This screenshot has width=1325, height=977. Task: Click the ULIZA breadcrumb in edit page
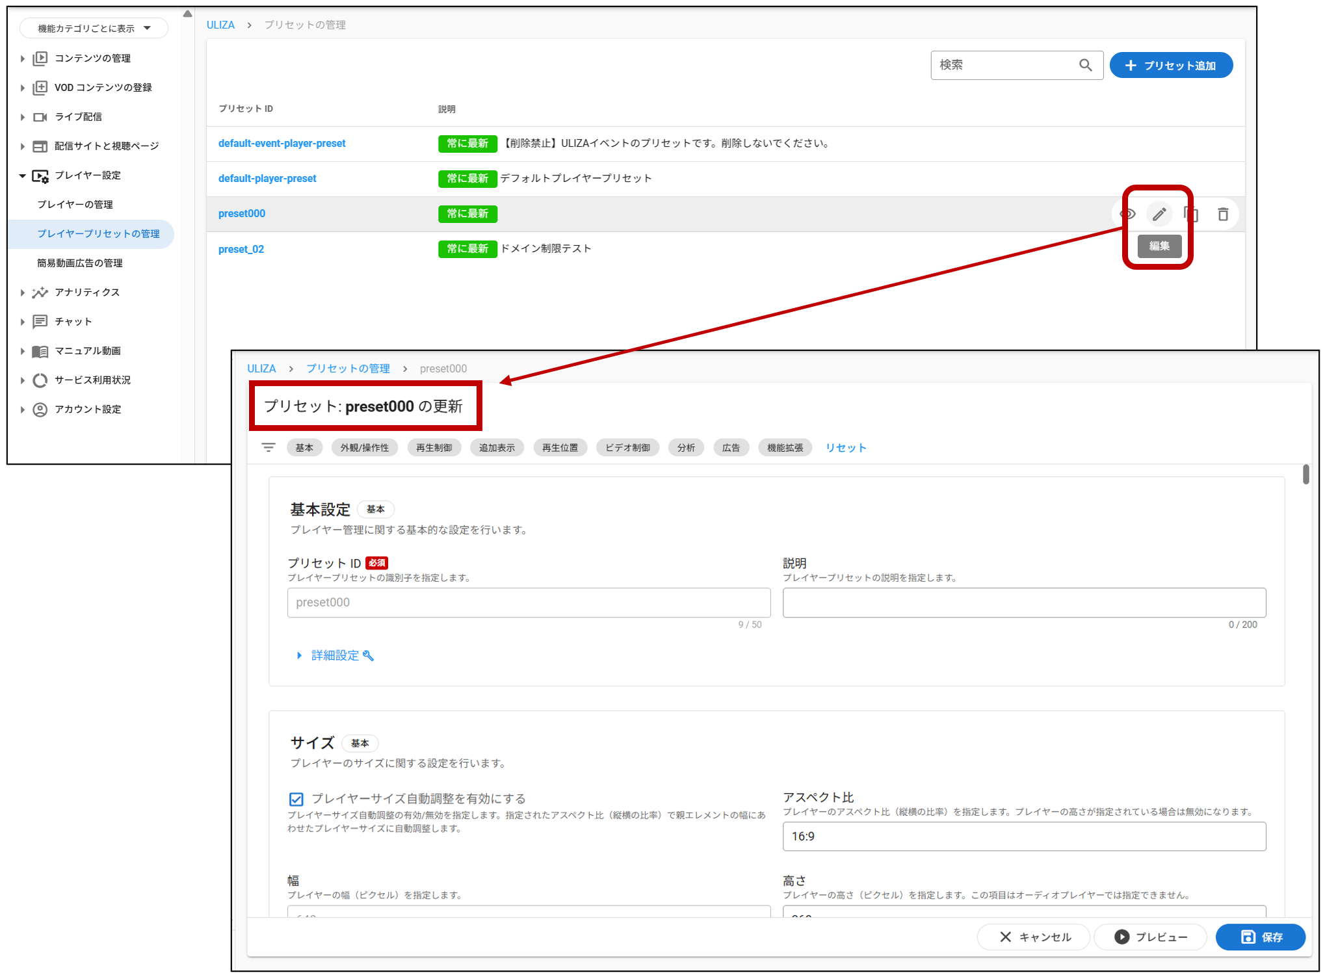point(261,369)
